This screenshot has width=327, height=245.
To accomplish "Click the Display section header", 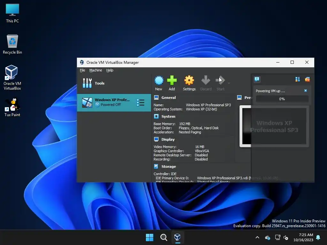I will coord(168,139).
